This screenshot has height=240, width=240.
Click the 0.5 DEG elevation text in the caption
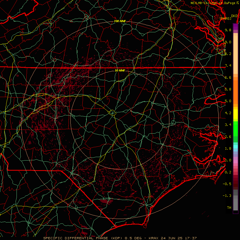click(x=133, y=238)
